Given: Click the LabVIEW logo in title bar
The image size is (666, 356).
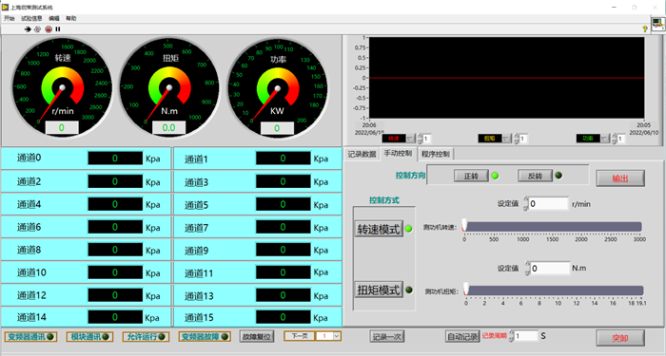Looking at the screenshot, I should [5, 8].
